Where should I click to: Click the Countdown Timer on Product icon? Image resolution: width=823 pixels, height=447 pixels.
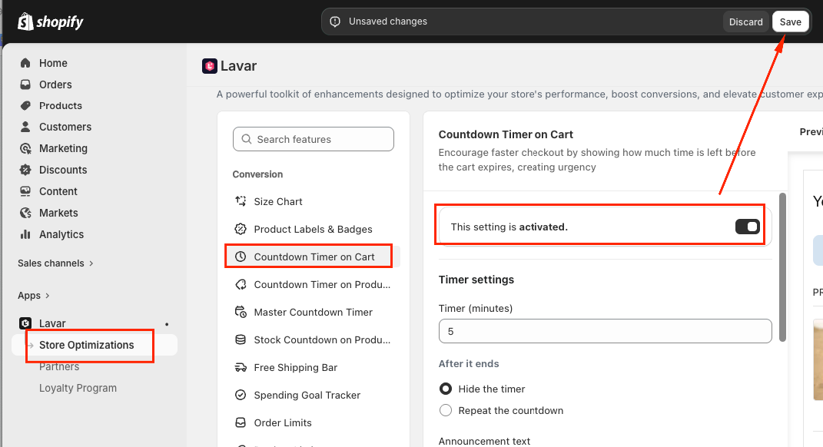241,284
